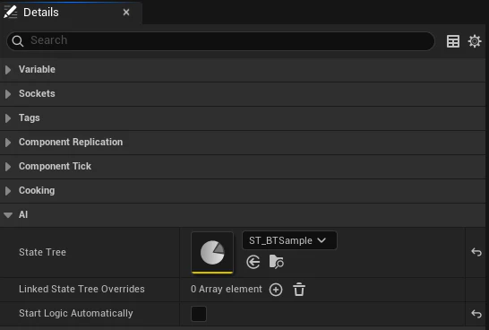
Task: Click the 0 Array element text
Action: click(x=226, y=289)
